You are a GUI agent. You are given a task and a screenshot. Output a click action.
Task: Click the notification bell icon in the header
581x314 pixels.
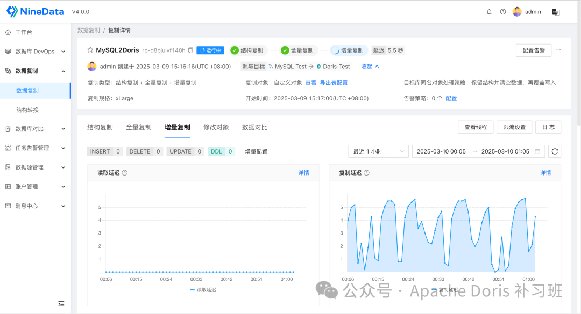489,11
